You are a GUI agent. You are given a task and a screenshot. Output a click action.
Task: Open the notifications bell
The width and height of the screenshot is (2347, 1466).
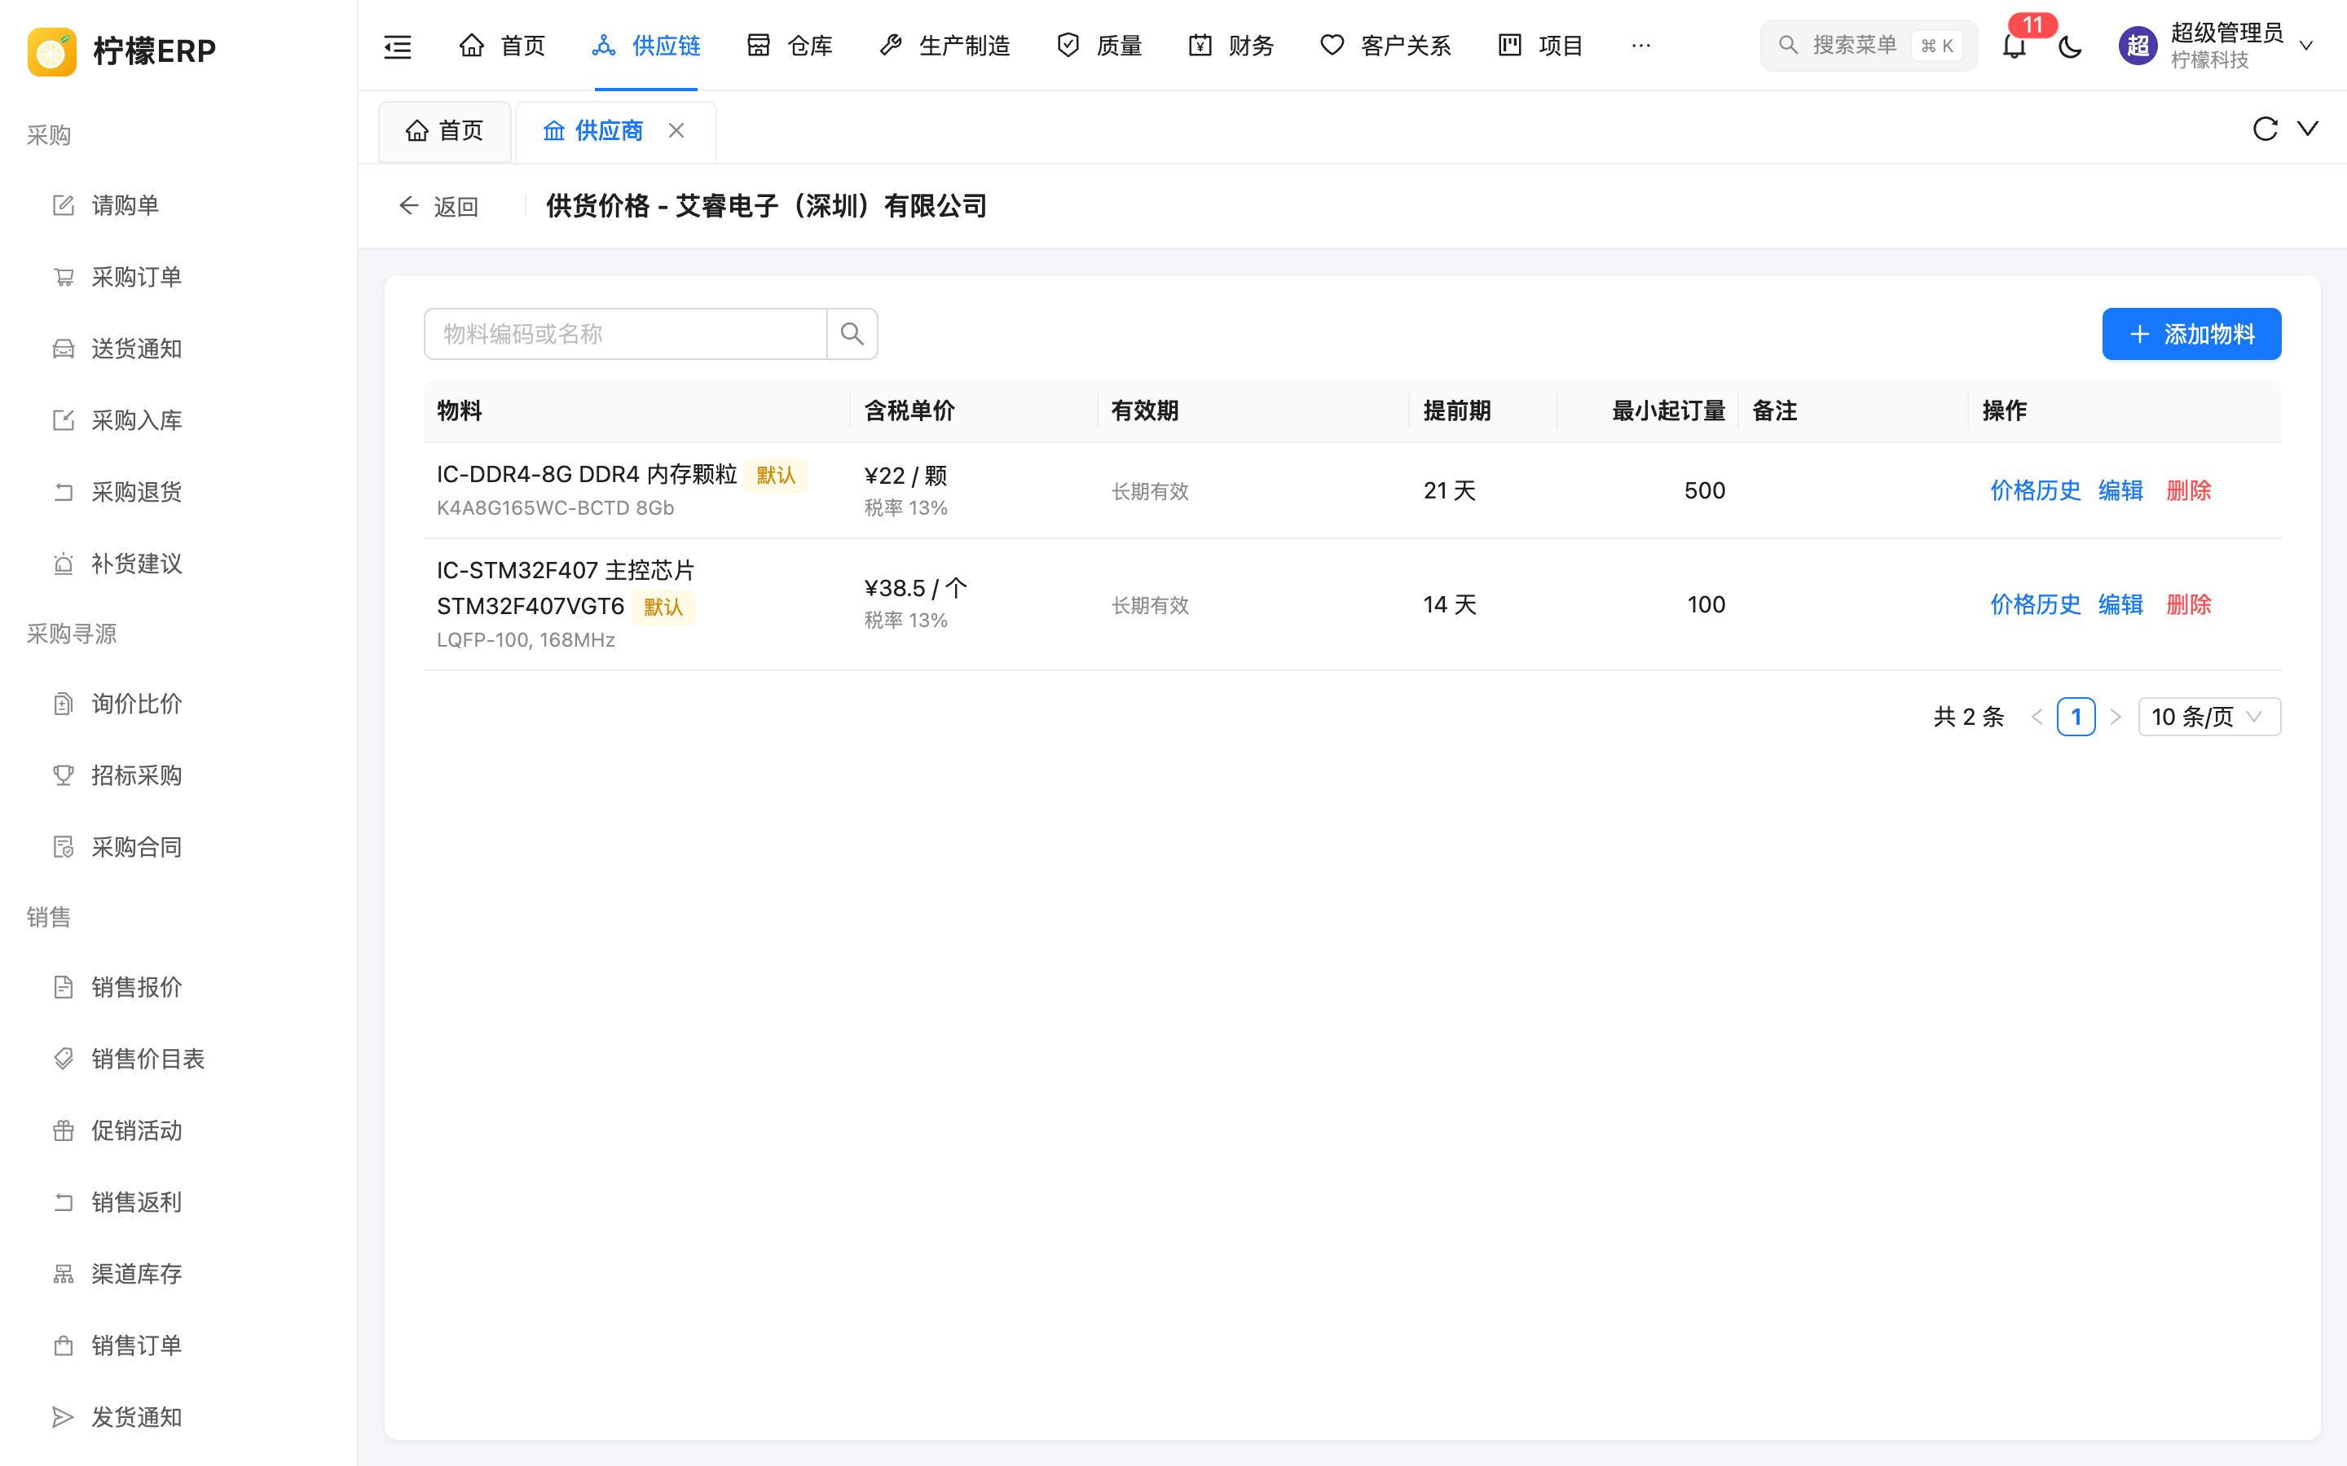point(2015,46)
